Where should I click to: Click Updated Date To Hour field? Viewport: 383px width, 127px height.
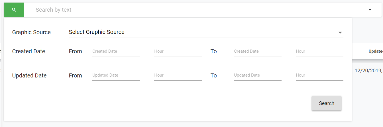point(319,75)
